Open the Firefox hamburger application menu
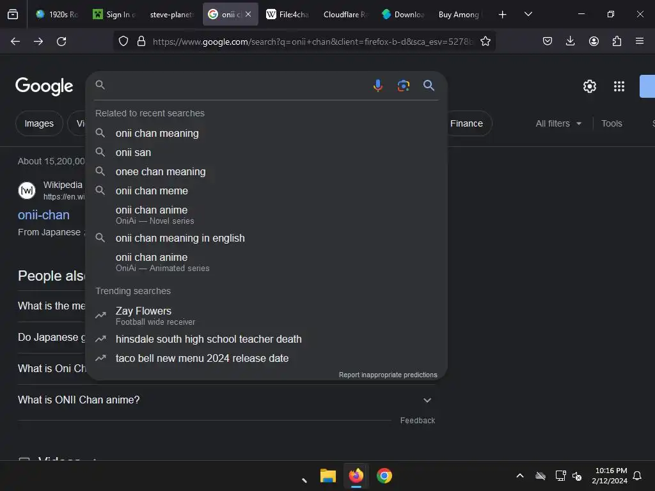The width and height of the screenshot is (655, 491). click(x=640, y=42)
